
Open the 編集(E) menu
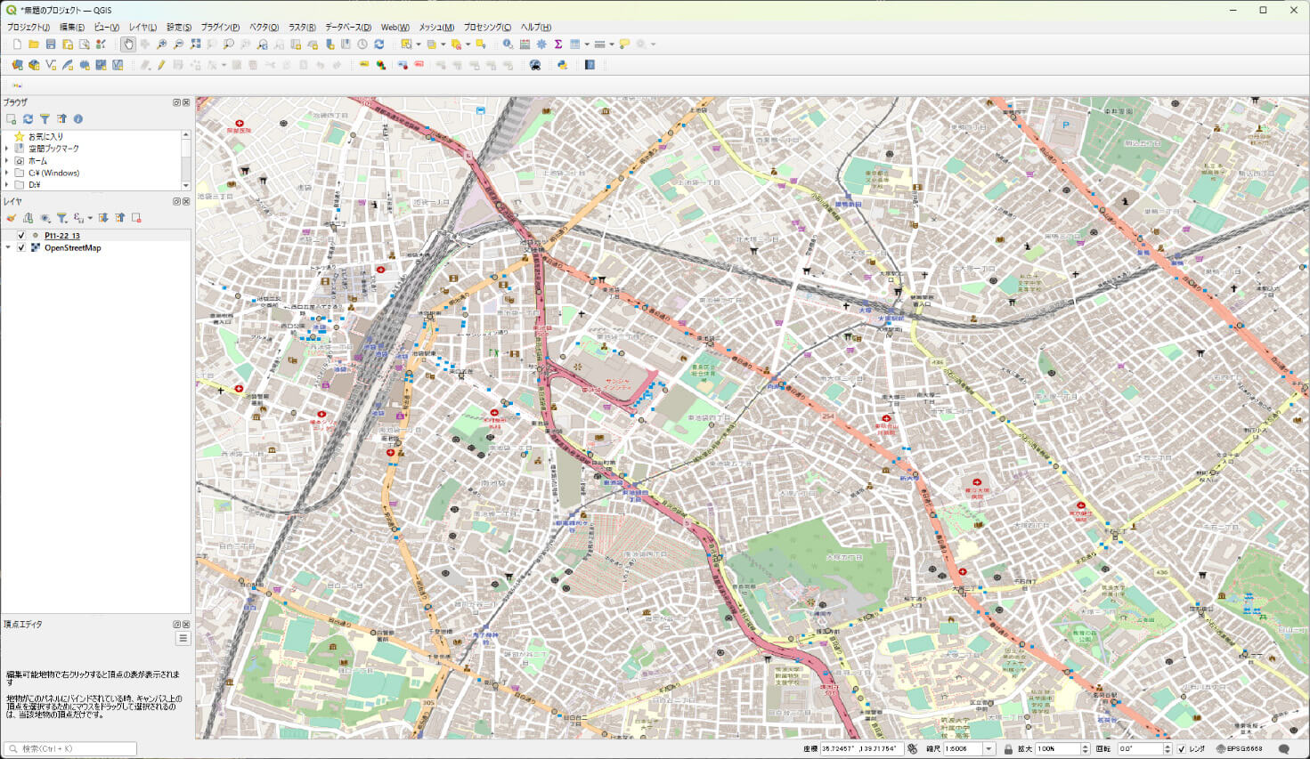pos(72,28)
